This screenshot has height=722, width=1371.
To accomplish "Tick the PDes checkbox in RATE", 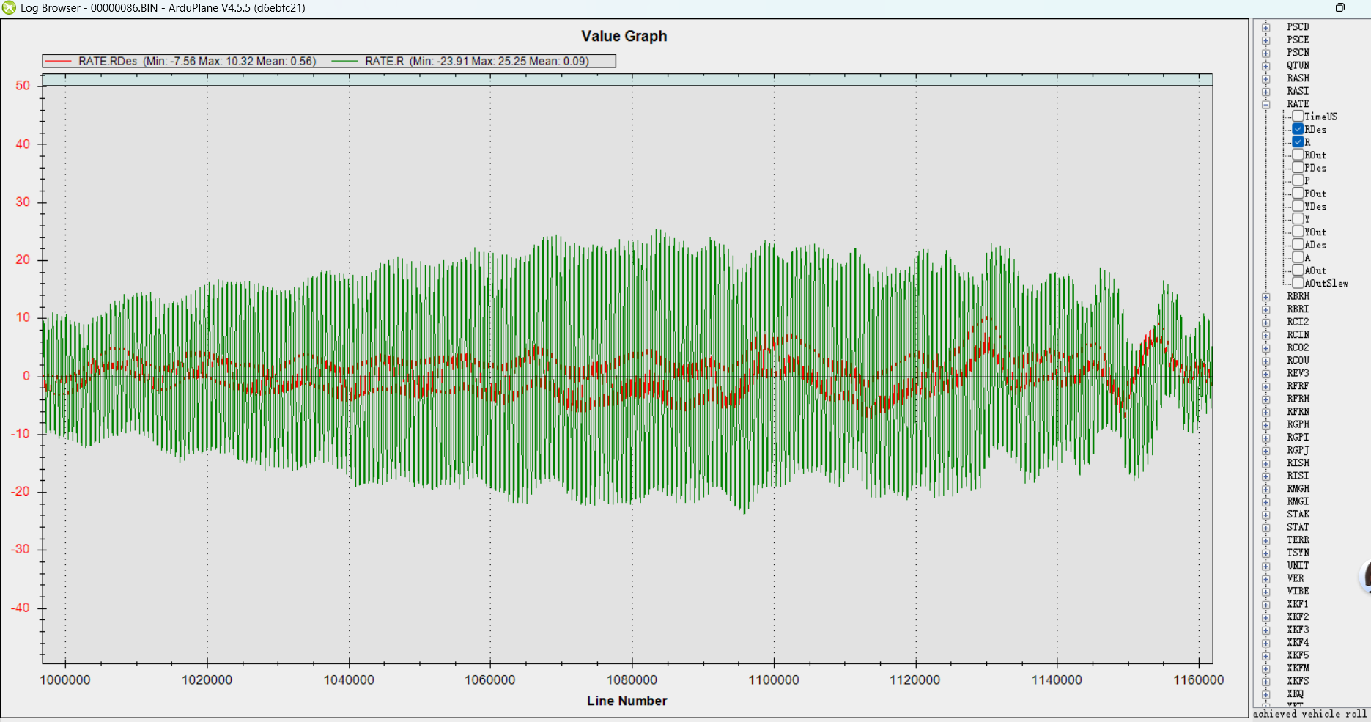I will (x=1298, y=168).
